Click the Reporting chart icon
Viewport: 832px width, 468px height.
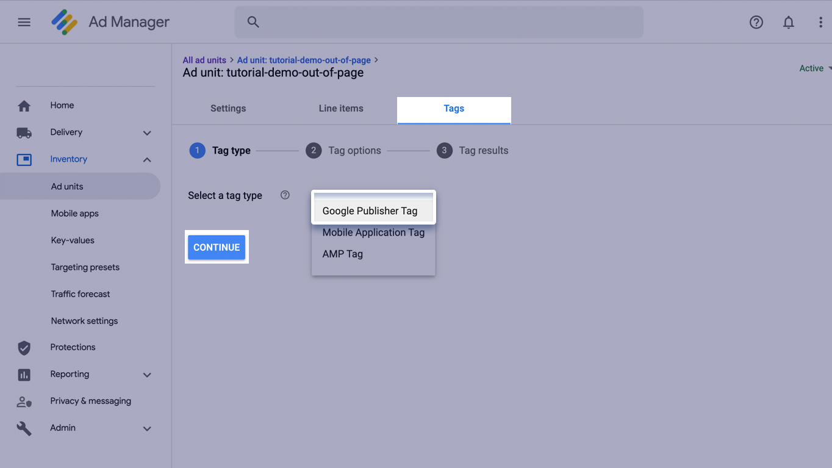coord(24,374)
